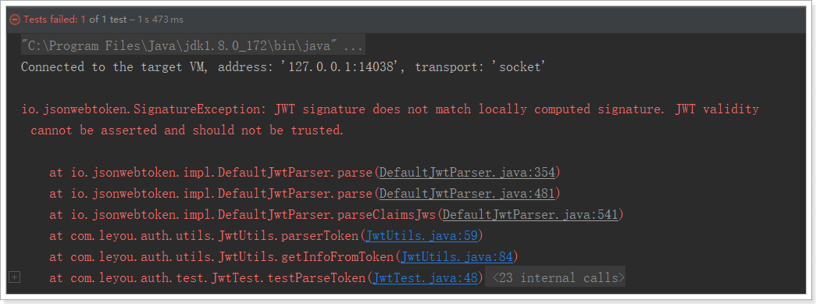
Task: Expand the folded java.exe command line
Action: (192, 46)
